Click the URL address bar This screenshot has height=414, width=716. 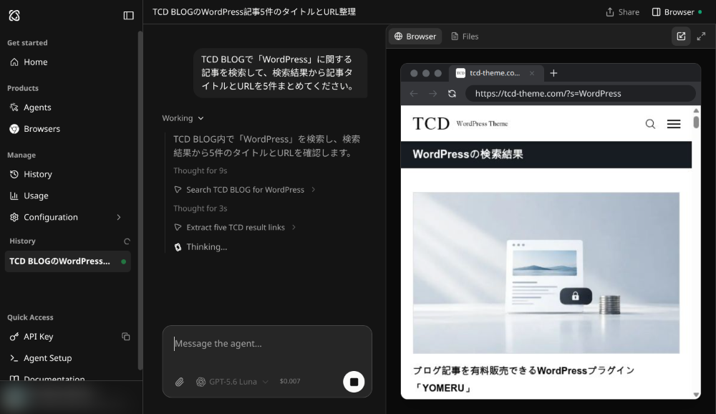(581, 94)
